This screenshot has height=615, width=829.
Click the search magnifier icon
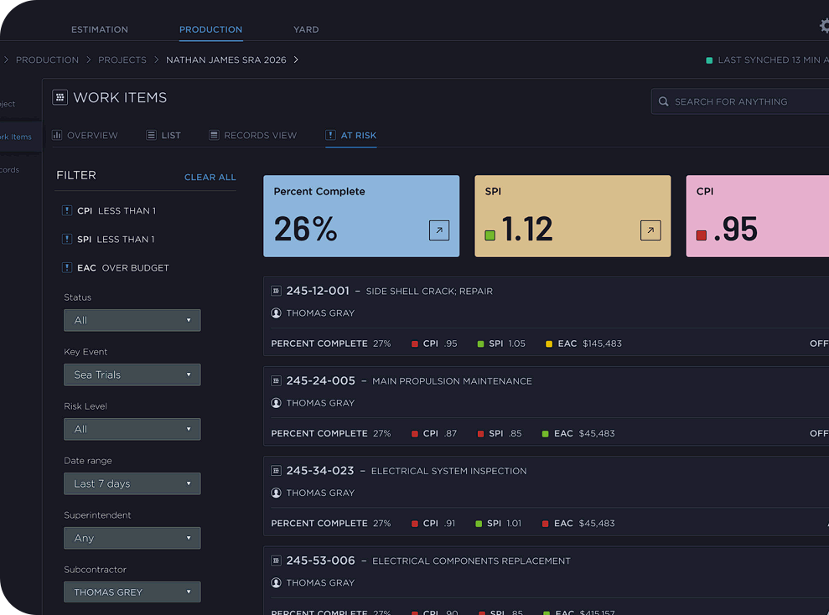coord(664,101)
